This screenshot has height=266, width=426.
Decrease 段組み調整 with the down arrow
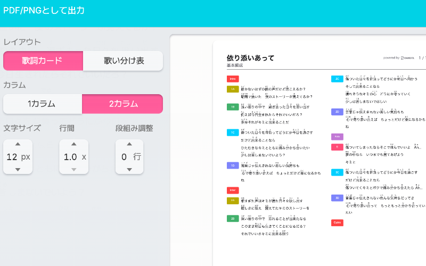(x=129, y=170)
